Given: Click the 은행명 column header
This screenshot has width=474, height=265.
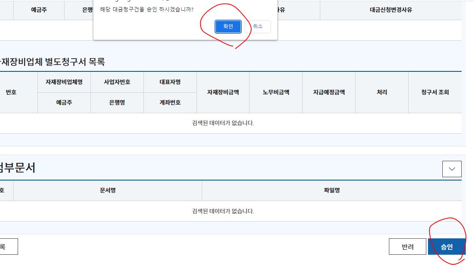Looking at the screenshot, I should 117,103.
